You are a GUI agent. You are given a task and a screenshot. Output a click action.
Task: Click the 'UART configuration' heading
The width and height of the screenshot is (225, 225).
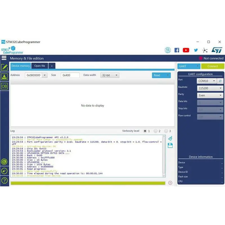(200, 74)
